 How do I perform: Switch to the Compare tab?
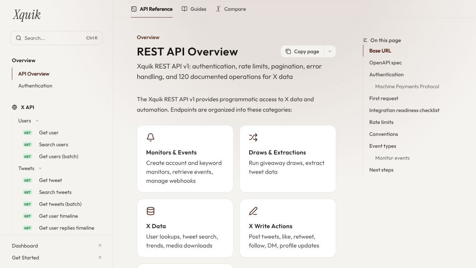coord(231,9)
